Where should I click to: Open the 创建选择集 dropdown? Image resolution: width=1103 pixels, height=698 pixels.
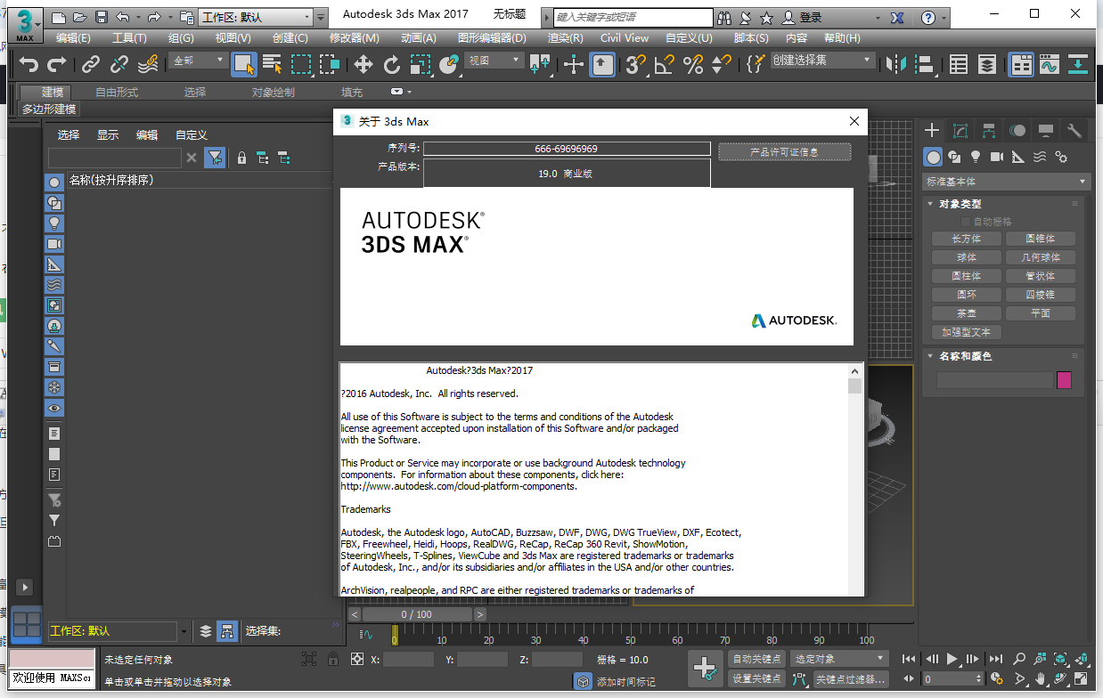(x=821, y=61)
